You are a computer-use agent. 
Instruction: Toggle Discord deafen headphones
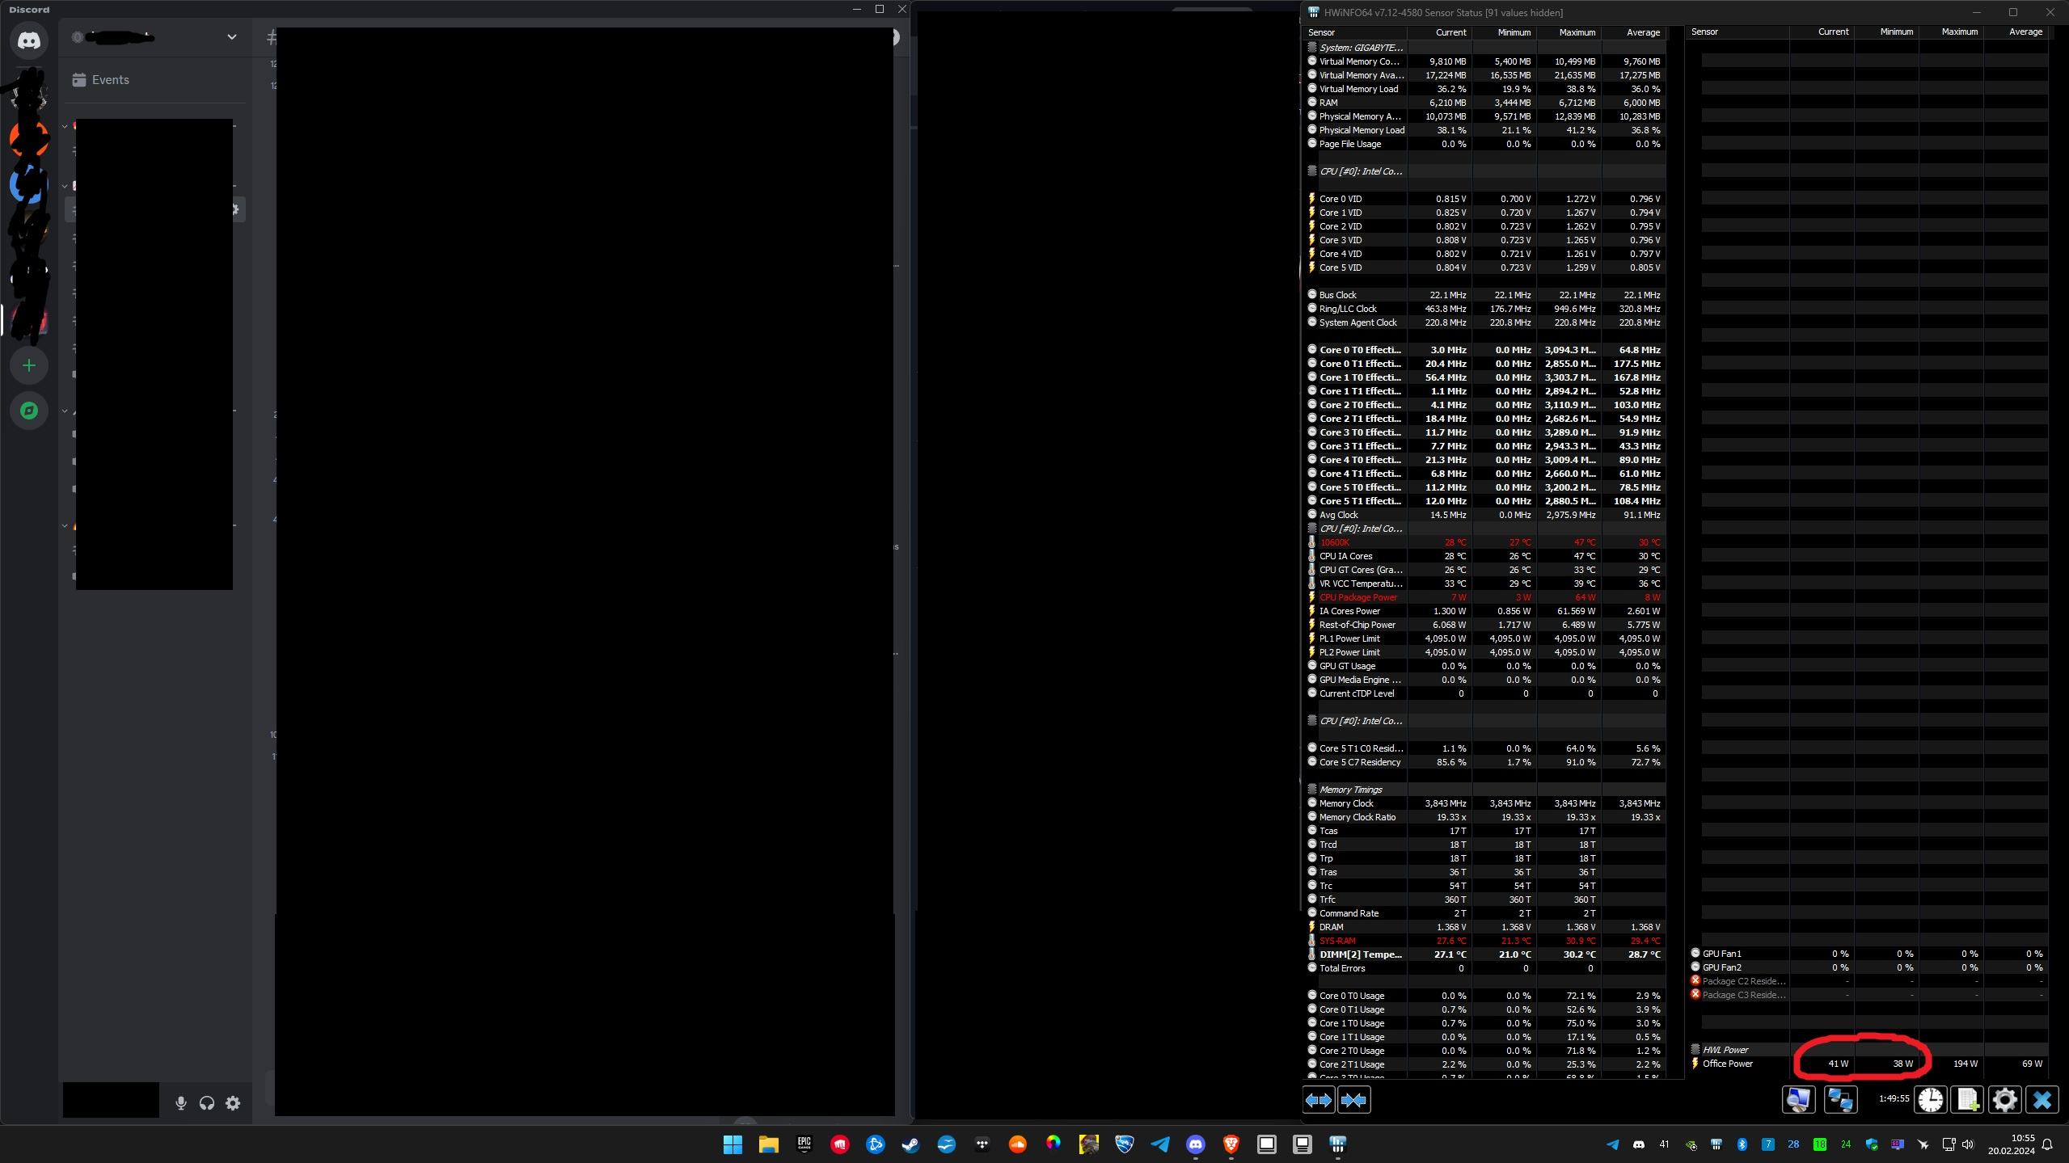pyautogui.click(x=207, y=1102)
